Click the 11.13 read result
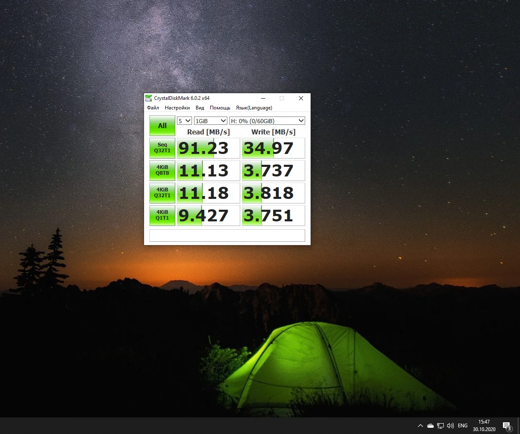 [209, 171]
